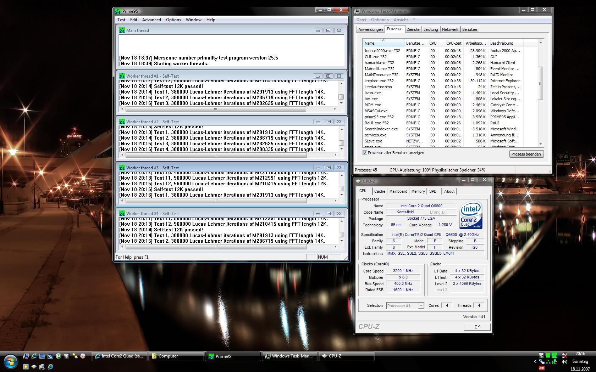This screenshot has height=372, width=596.
Task: Open the CPU-Z Cache tab
Action: click(x=380, y=191)
